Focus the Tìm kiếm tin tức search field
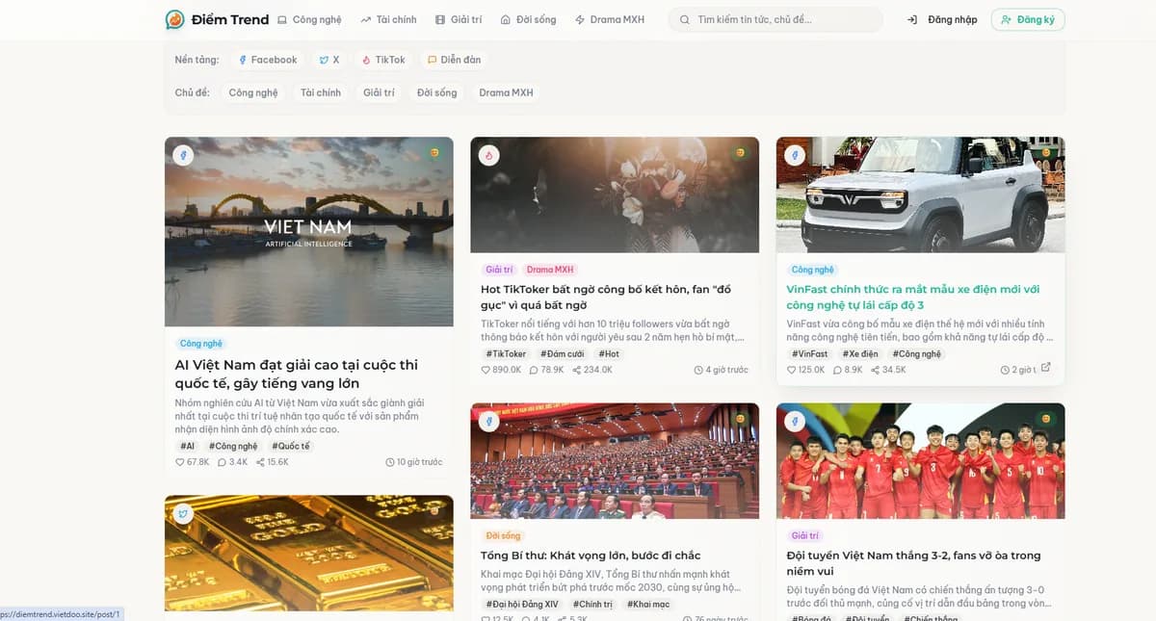 coord(775,19)
